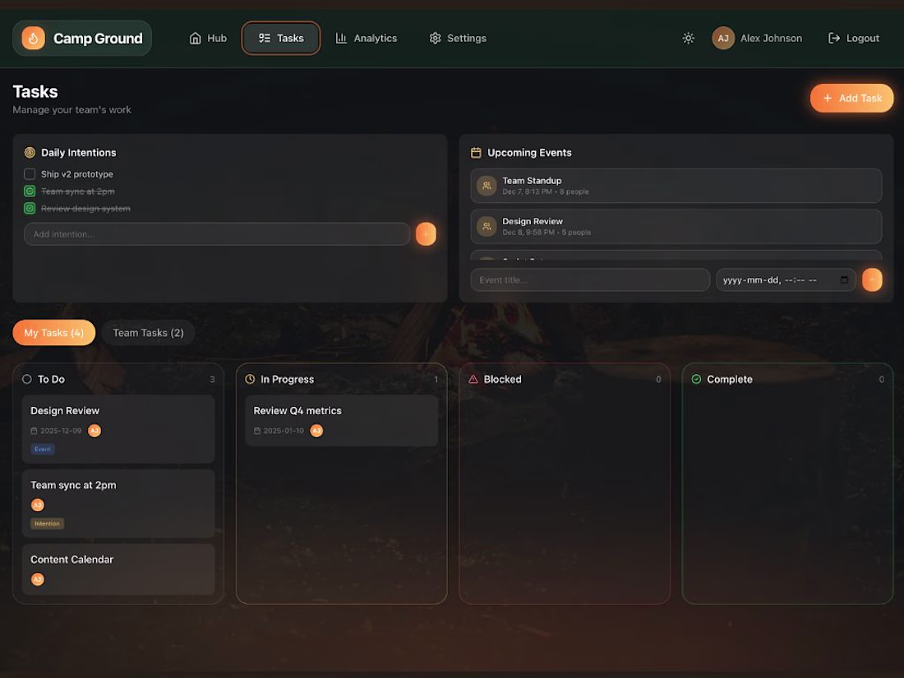The height and width of the screenshot is (678, 904).
Task: Open the Hub page
Action: point(208,38)
